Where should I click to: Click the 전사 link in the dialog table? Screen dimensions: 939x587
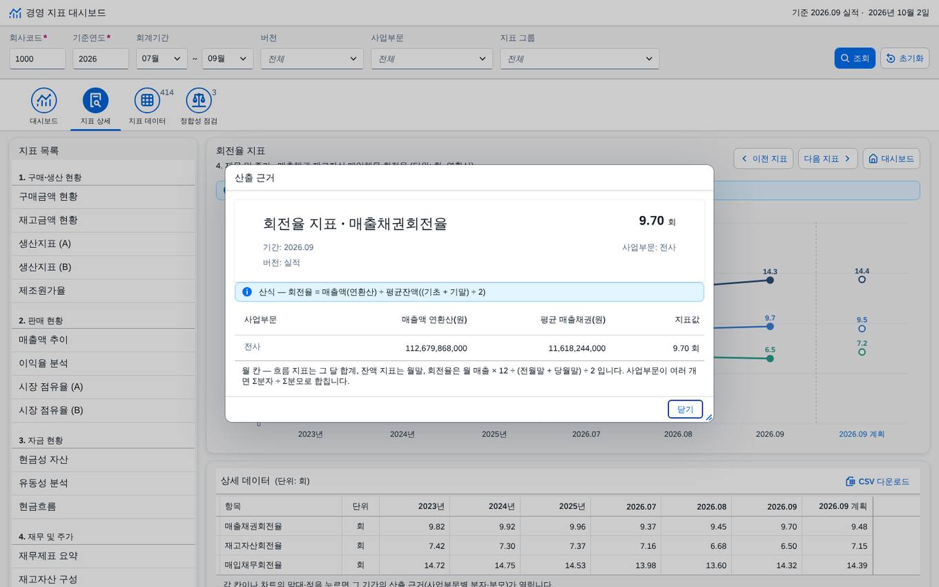click(x=252, y=347)
